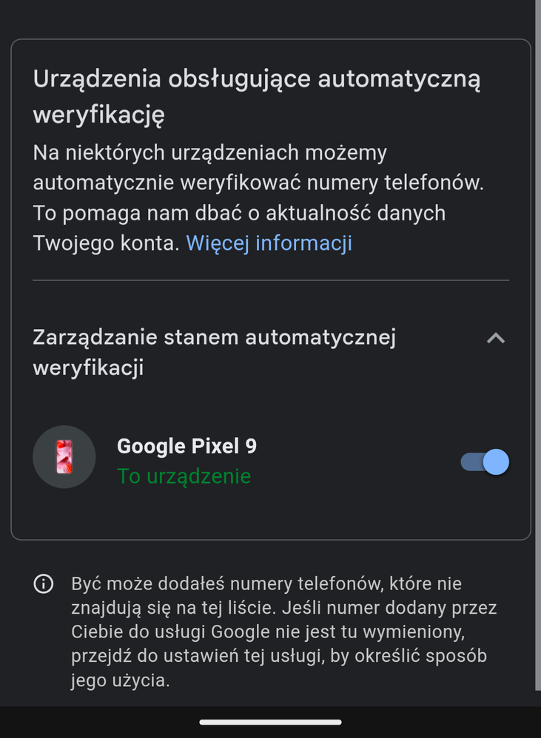Tap the black system navigation bar
The width and height of the screenshot is (541, 738).
(x=271, y=722)
